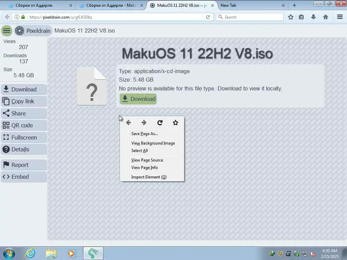The image size is (347, 260).
Task: Go back using the browser back arrow
Action: click(7, 17)
